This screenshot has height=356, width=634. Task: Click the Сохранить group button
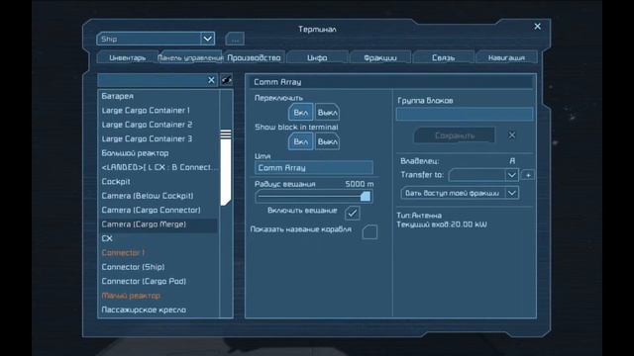pyautogui.click(x=455, y=135)
